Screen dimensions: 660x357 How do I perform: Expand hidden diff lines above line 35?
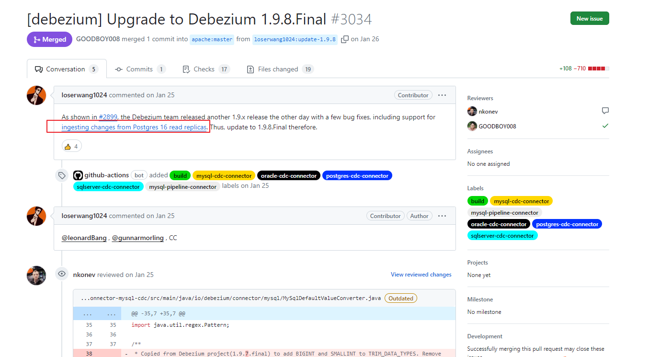98,314
